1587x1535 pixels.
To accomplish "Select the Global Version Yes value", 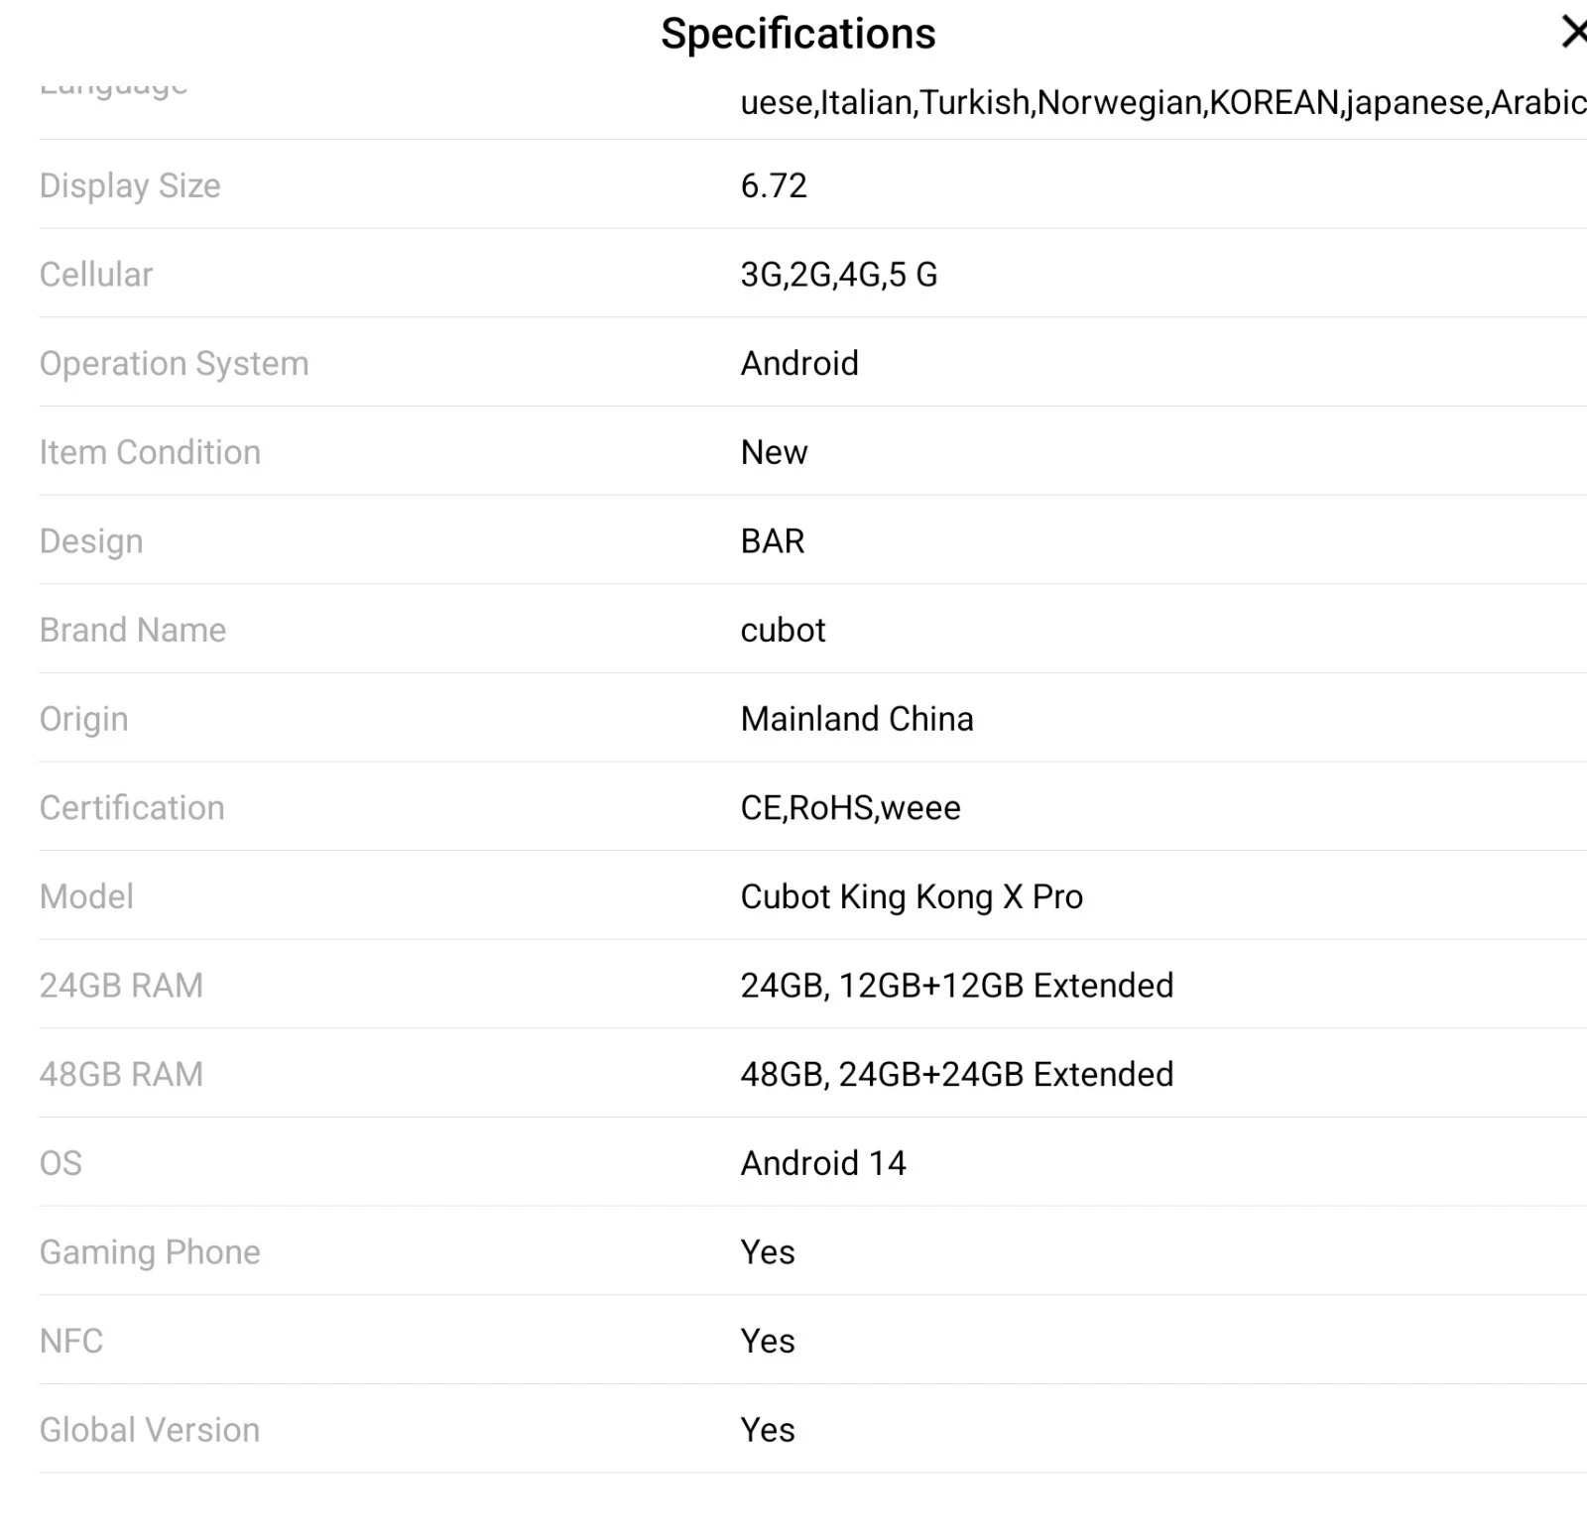I will click(768, 1430).
